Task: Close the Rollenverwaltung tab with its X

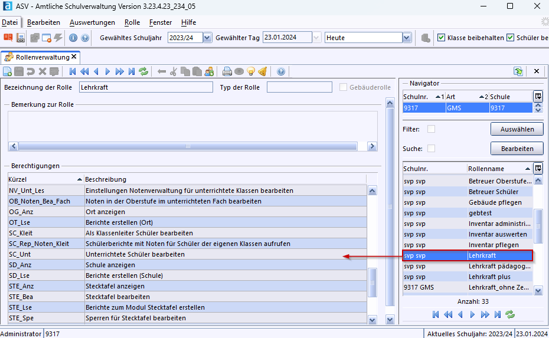Action: (74, 57)
